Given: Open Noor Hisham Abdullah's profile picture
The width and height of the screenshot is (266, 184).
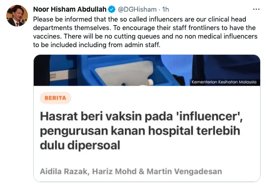Looking at the screenshot, I should 17,16.
